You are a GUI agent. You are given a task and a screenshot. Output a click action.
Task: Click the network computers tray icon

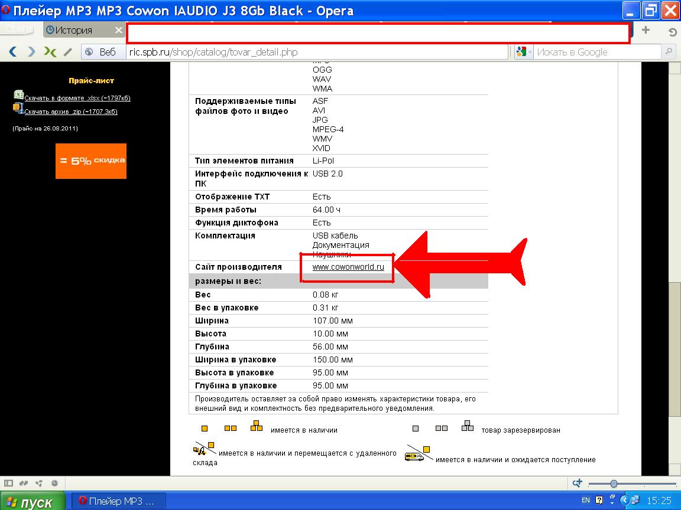pyautogui.click(x=635, y=501)
